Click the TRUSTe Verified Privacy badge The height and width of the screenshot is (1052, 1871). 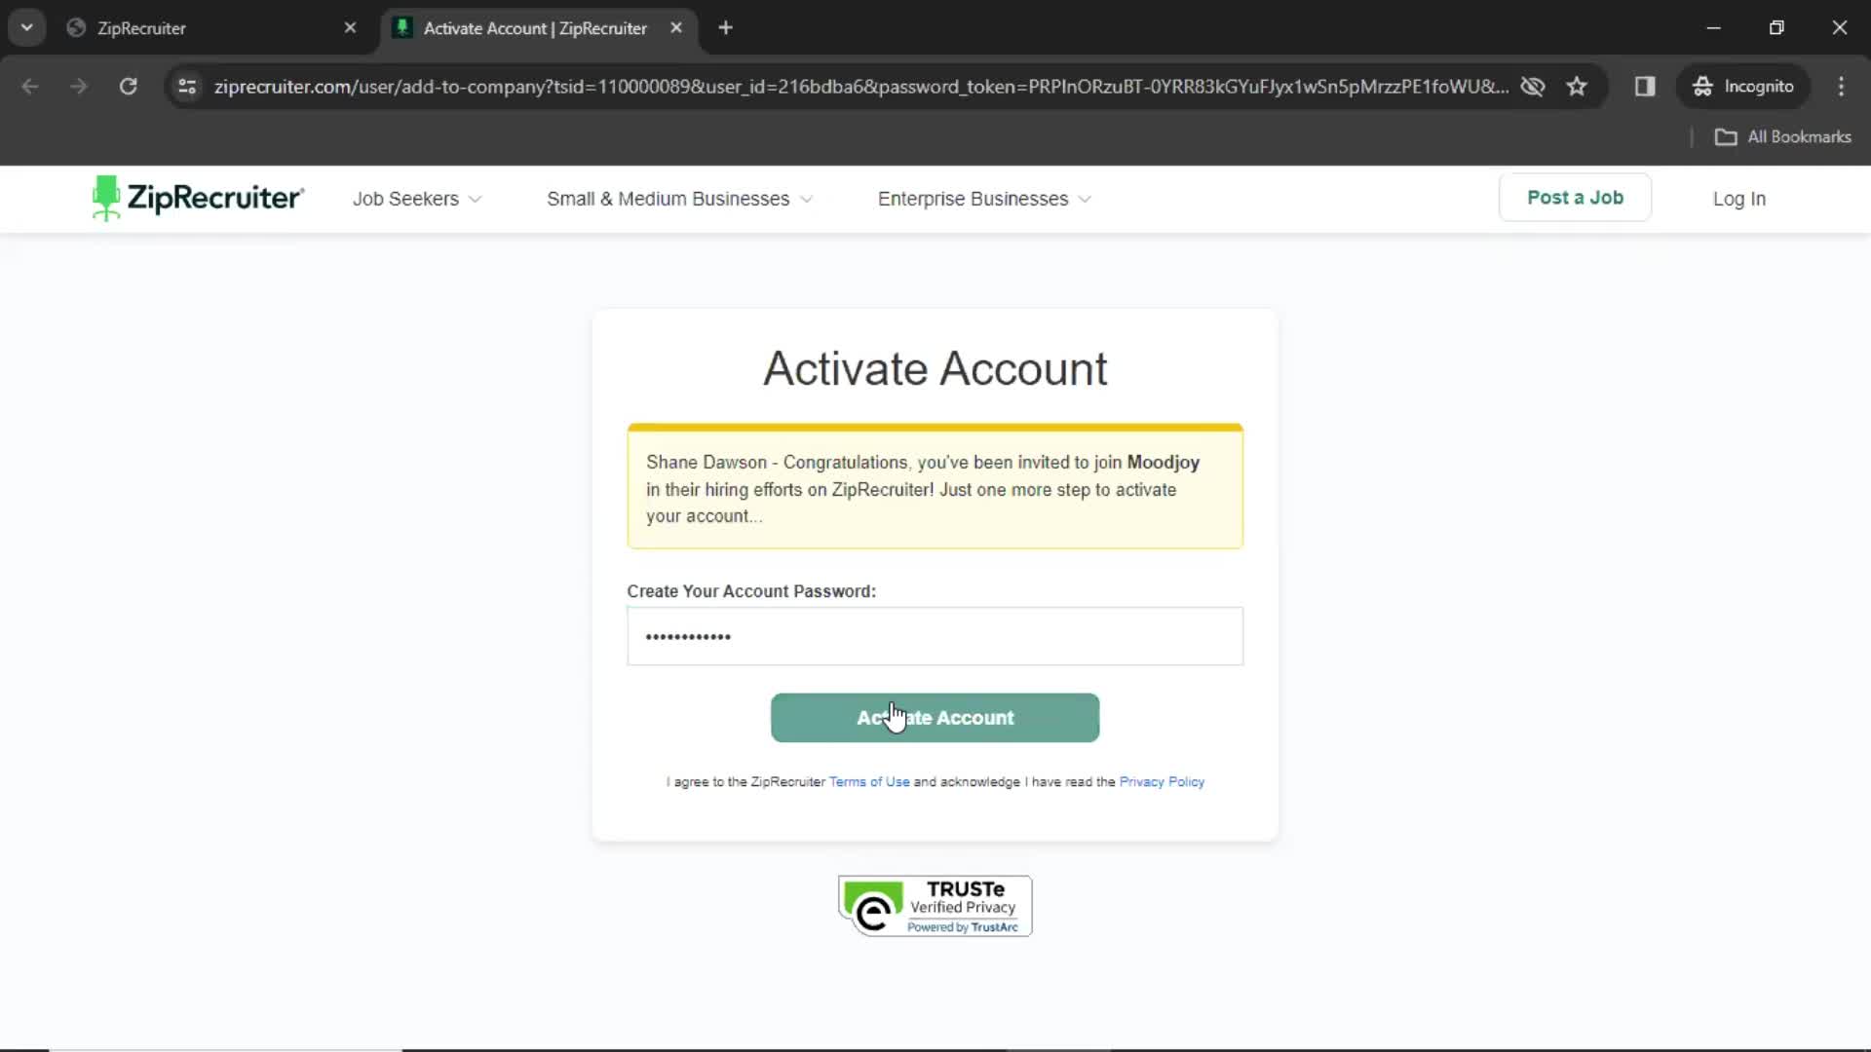935,904
